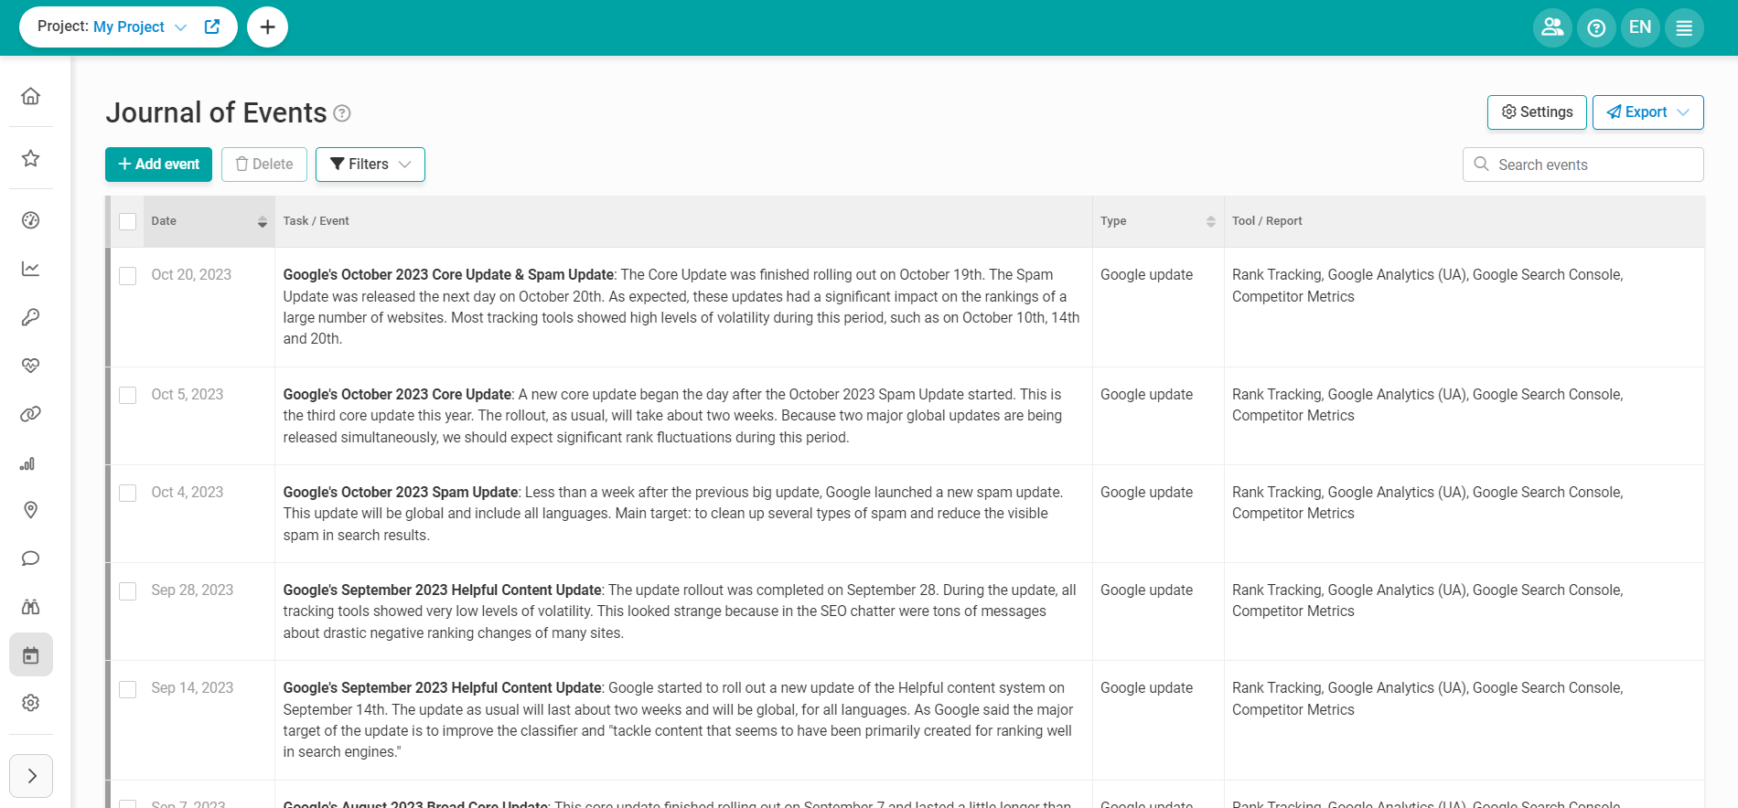Open the link chain backlinks icon
The height and width of the screenshot is (808, 1738).
pyautogui.click(x=31, y=414)
